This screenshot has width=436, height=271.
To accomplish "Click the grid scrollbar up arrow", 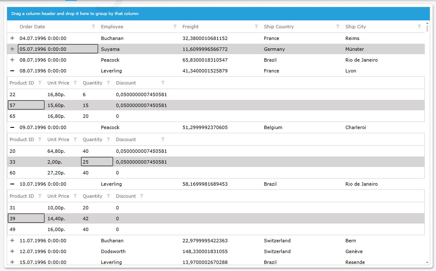I will pyautogui.click(x=427, y=23).
